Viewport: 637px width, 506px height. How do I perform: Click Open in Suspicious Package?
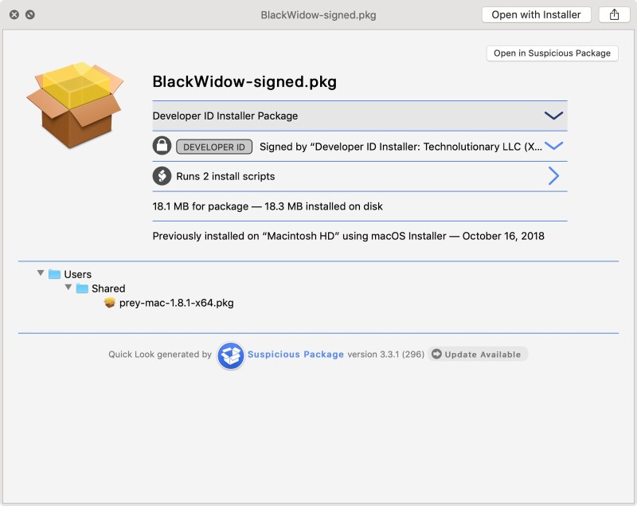click(x=551, y=53)
